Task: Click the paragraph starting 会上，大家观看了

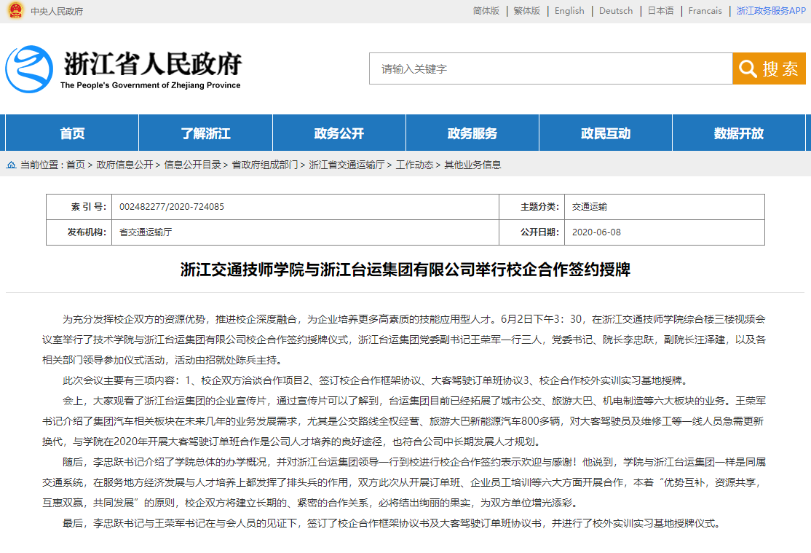Action: [404, 421]
